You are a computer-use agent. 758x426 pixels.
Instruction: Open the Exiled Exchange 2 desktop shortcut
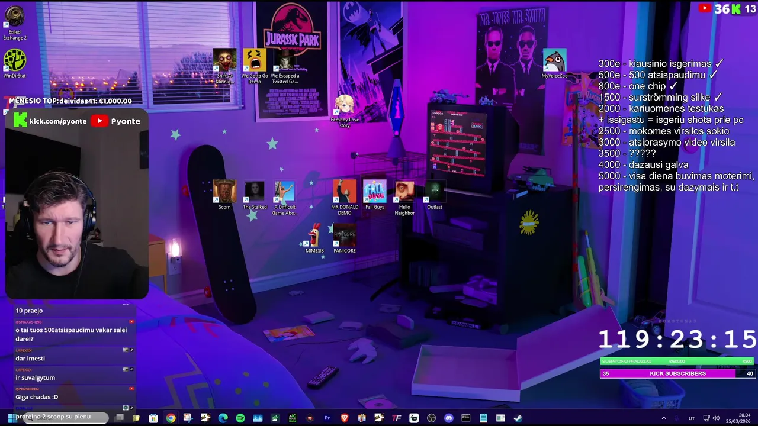click(15, 24)
